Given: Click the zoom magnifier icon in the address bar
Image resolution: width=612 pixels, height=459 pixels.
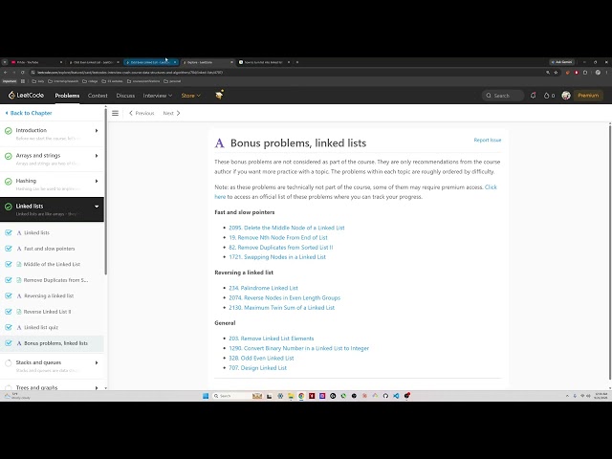Looking at the screenshot, I should click(548, 73).
